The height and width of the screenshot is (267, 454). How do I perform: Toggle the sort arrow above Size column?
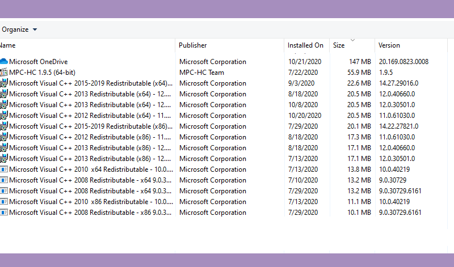click(352, 40)
